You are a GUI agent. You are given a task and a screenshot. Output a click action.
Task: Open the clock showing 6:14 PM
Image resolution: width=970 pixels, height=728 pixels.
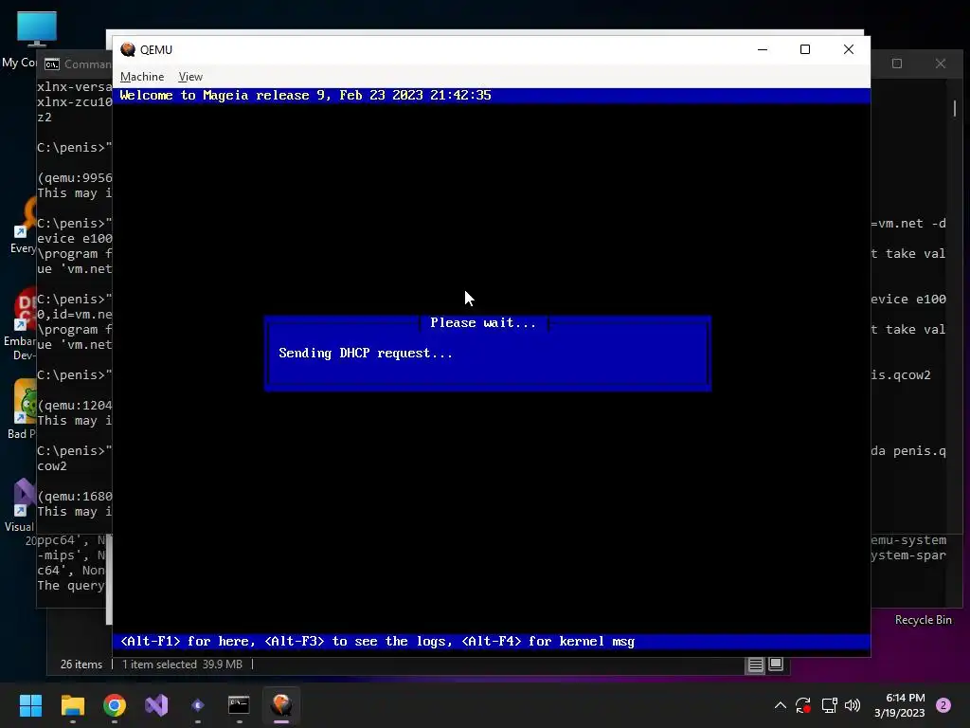[900, 705]
